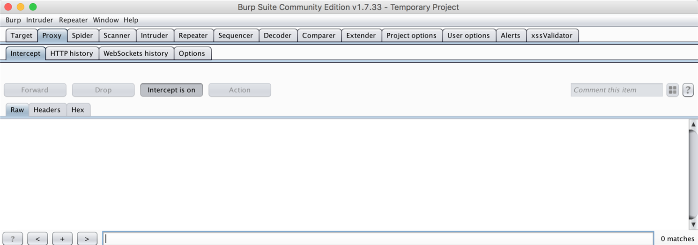Click the scrollbar down arrow
698x245 pixels.
point(693,224)
